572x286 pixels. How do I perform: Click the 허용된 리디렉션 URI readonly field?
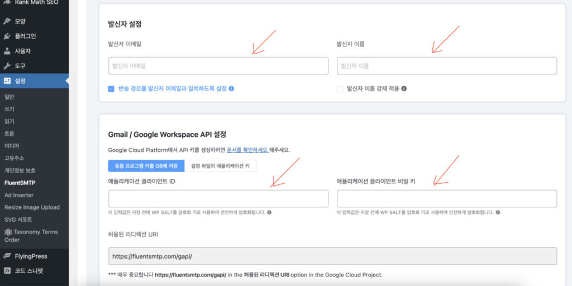coord(333,256)
